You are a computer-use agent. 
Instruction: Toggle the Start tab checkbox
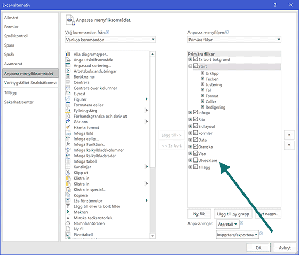[x=195, y=66]
